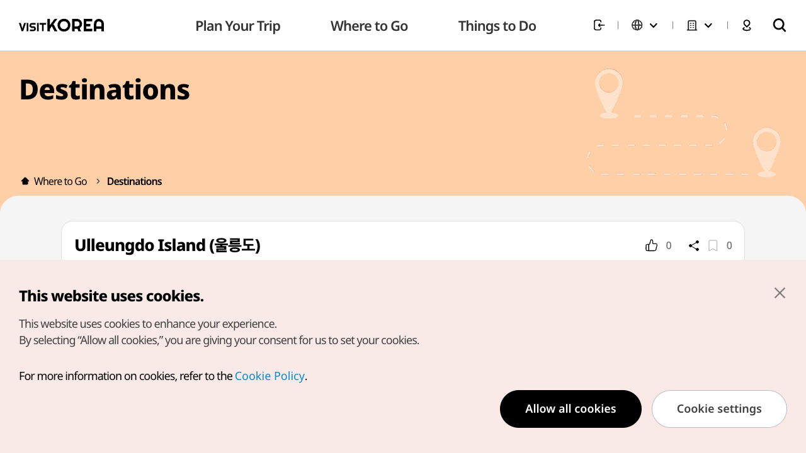Screen dimensions: 806x453
Task: Follow the Cookie Policy link
Action: (x=270, y=376)
